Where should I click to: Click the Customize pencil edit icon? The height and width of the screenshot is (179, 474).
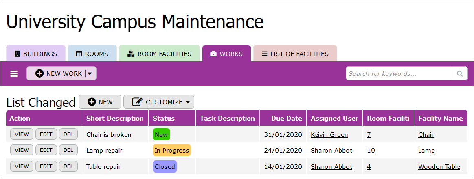138,102
